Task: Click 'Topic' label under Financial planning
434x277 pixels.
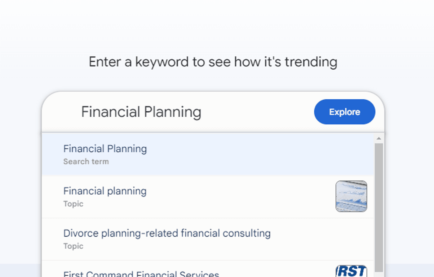Action: pyautogui.click(x=73, y=204)
